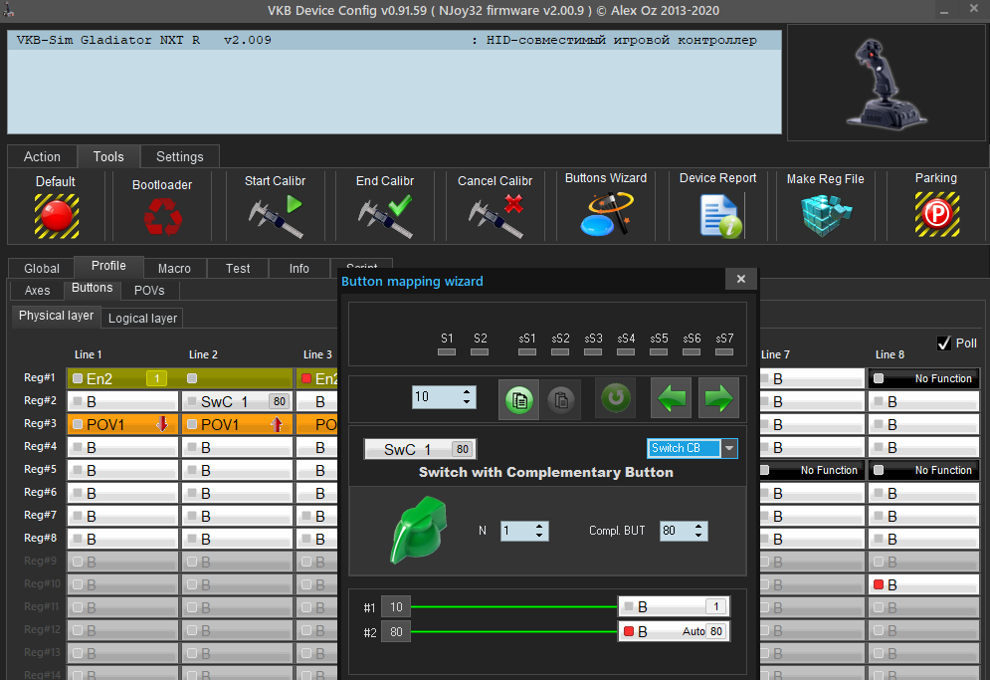Click Reg#1 Line 8 No Function cell

[x=923, y=378]
